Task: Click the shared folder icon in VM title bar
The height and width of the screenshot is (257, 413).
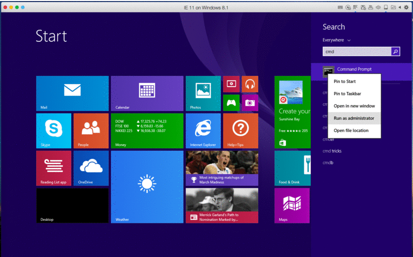Action: 393,7
